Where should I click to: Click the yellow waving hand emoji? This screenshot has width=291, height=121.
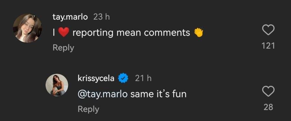point(199,33)
